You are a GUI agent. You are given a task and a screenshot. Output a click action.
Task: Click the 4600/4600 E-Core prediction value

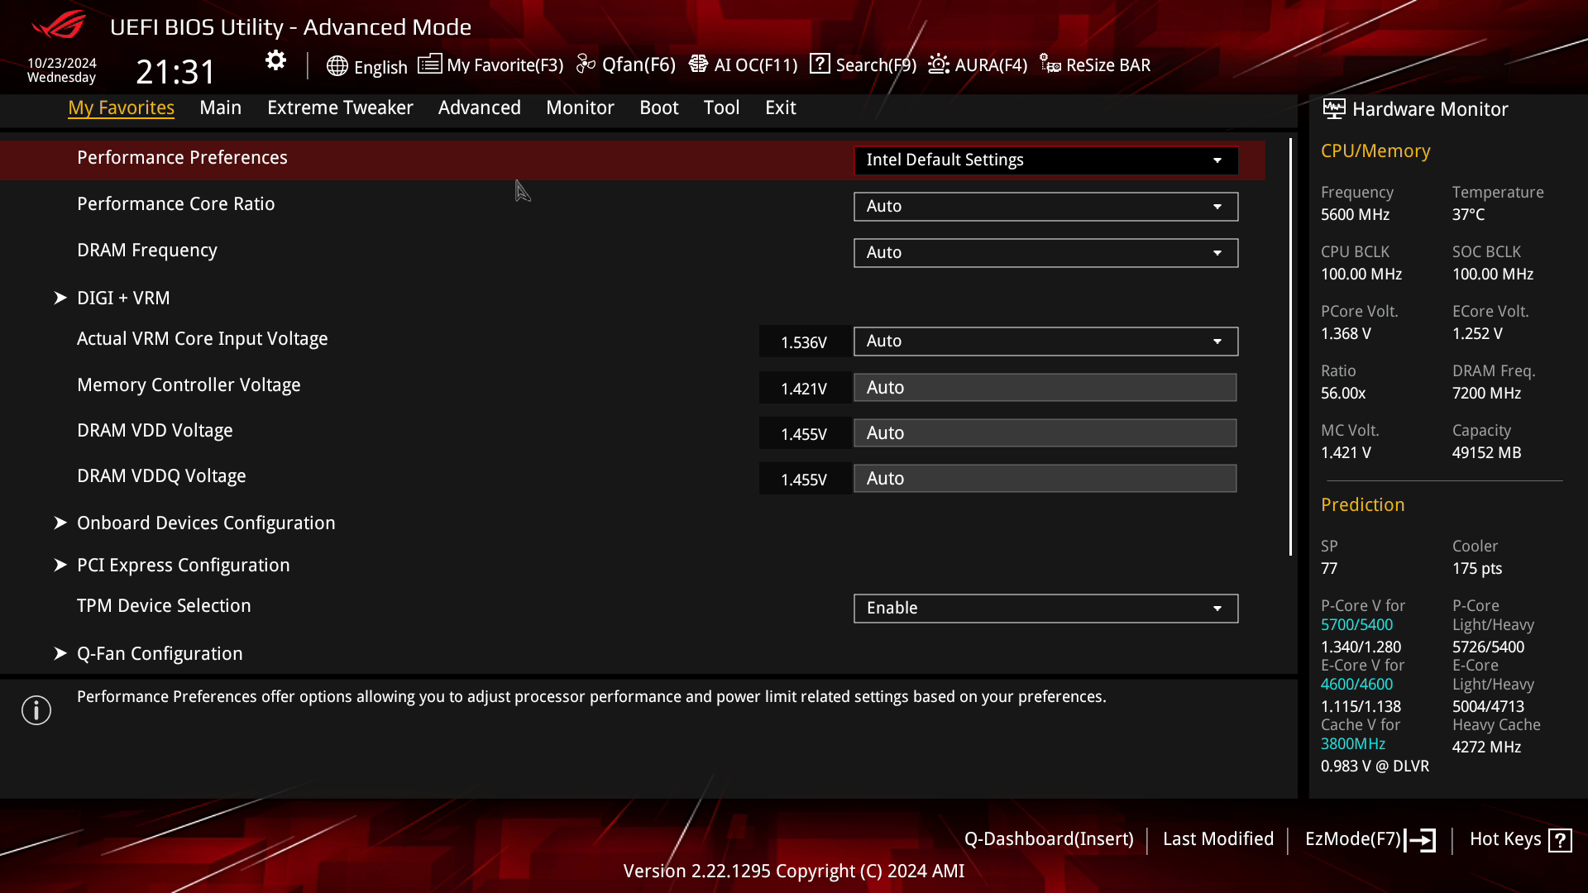coord(1356,684)
